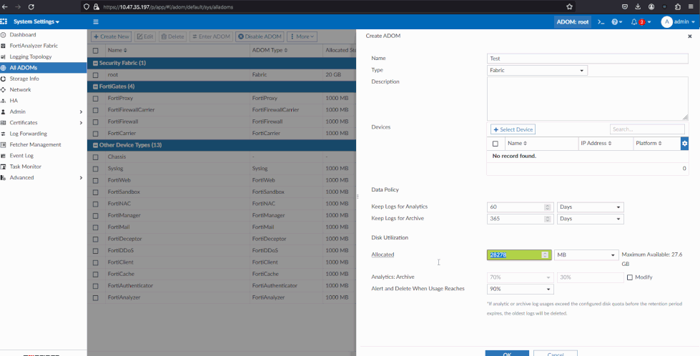Screen dimensions: 700x356
Task: Open the ADOM Type dropdown
Action: pyautogui.click(x=536, y=70)
